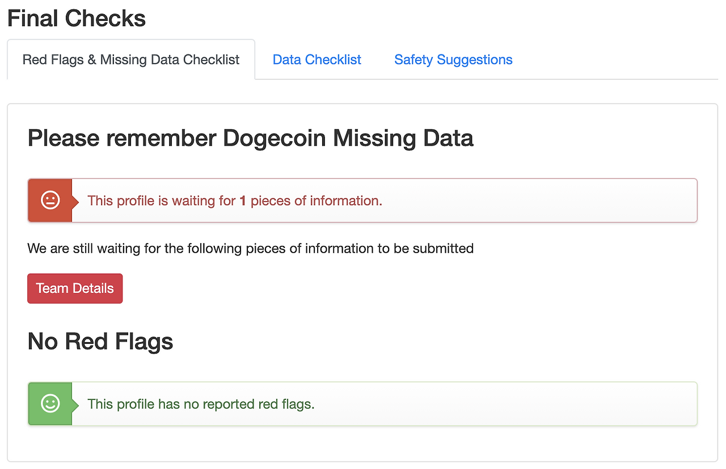Select Red Flags & Missing Data Checklist tab

click(x=131, y=60)
